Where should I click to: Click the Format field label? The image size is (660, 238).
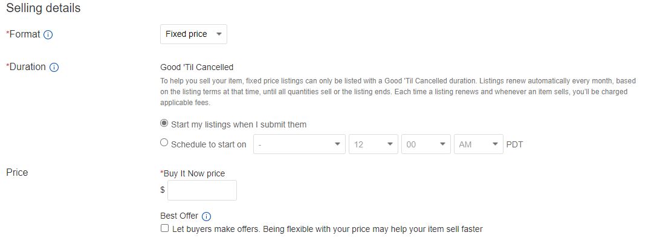[x=23, y=34]
